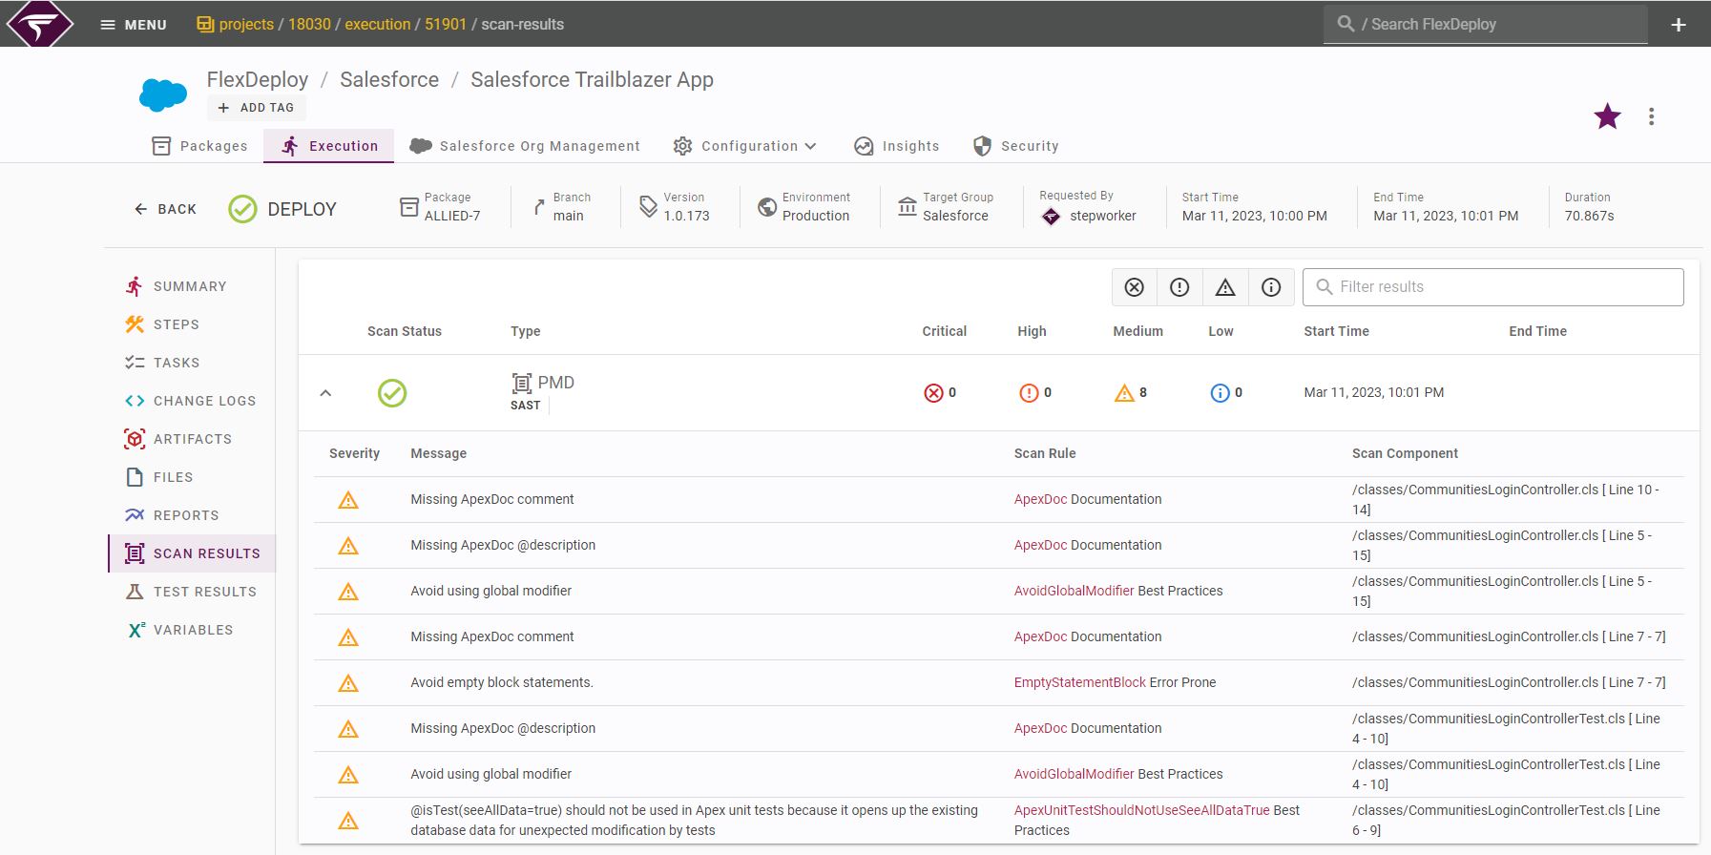Open CHANGE LOGS in the sidebar

[x=190, y=401]
